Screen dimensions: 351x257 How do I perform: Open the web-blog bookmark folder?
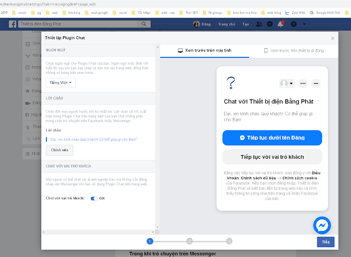271,13
